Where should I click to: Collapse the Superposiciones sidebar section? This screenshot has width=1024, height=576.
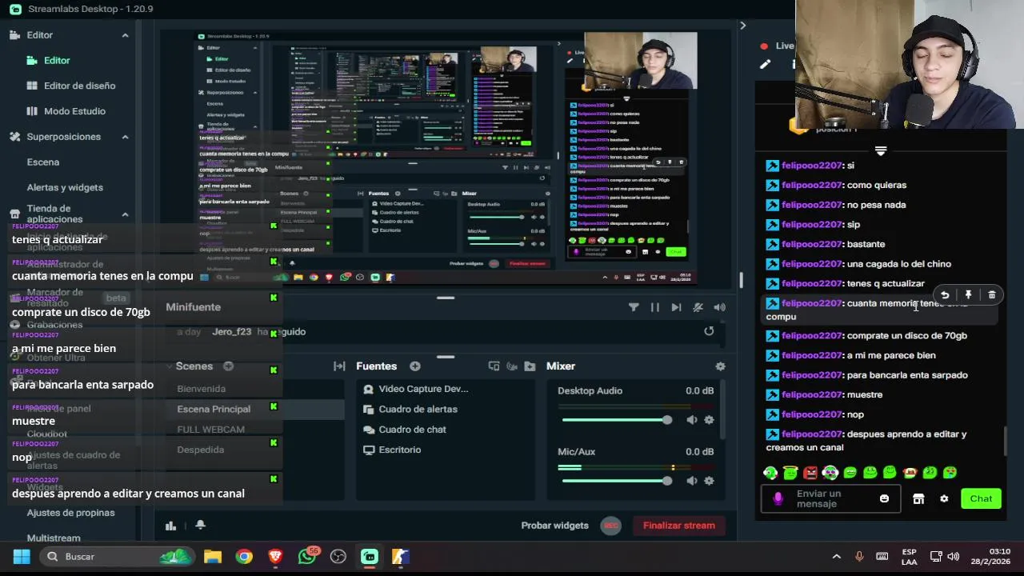(125, 137)
